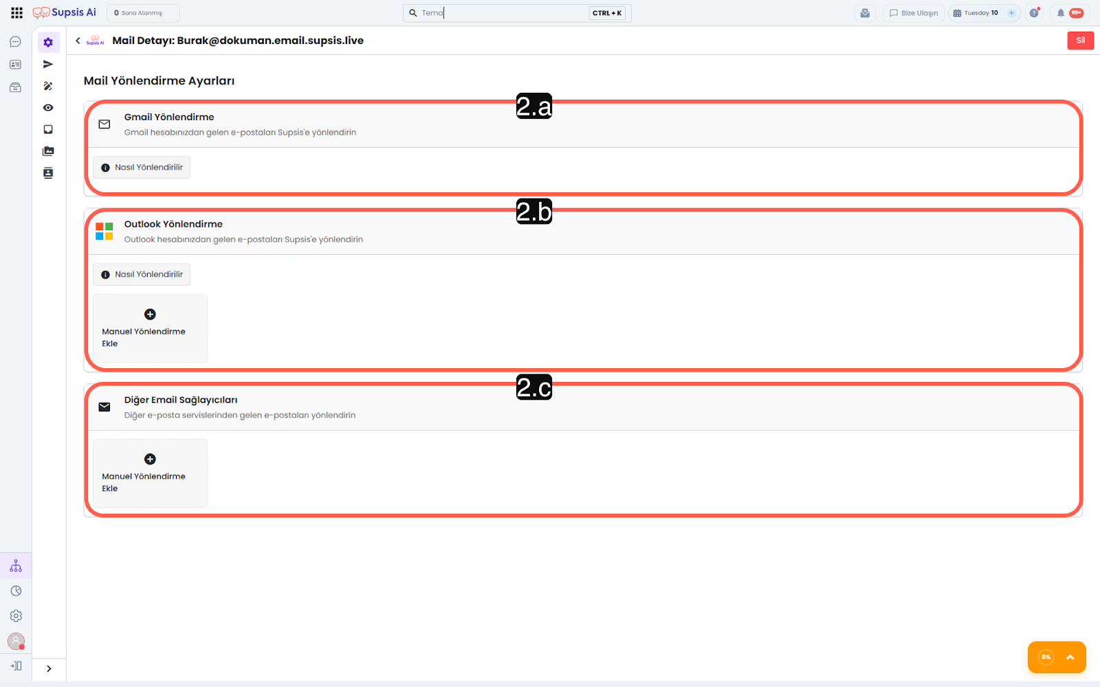Expand the orange 0% progress widget
This screenshot has width=1100, height=687.
[x=1070, y=657]
